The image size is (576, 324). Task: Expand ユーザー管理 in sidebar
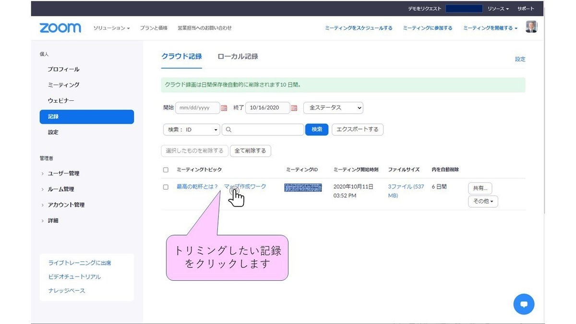click(x=63, y=173)
